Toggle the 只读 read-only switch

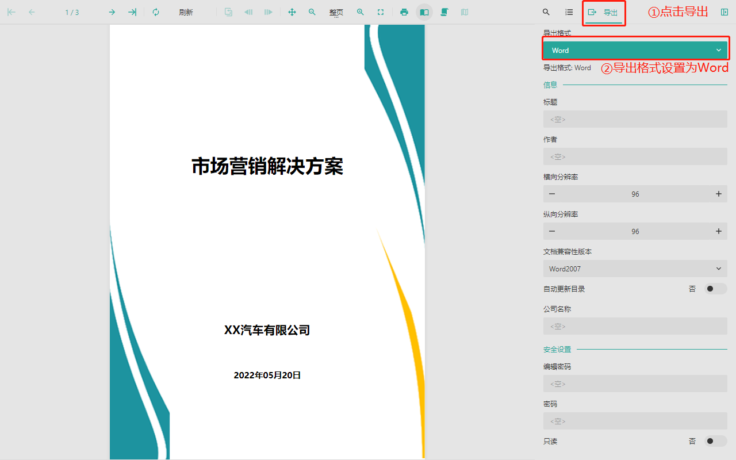(715, 441)
